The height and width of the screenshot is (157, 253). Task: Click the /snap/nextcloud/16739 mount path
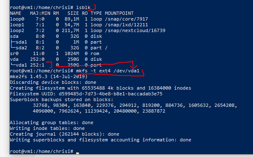[x=135, y=30]
